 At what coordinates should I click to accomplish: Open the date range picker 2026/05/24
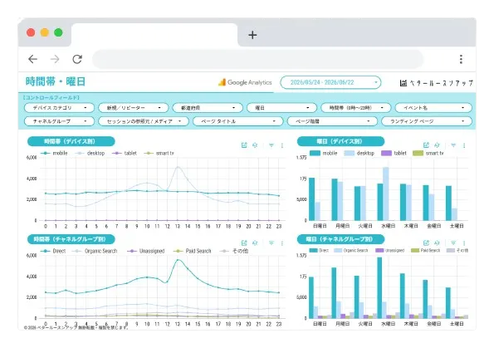(x=330, y=82)
